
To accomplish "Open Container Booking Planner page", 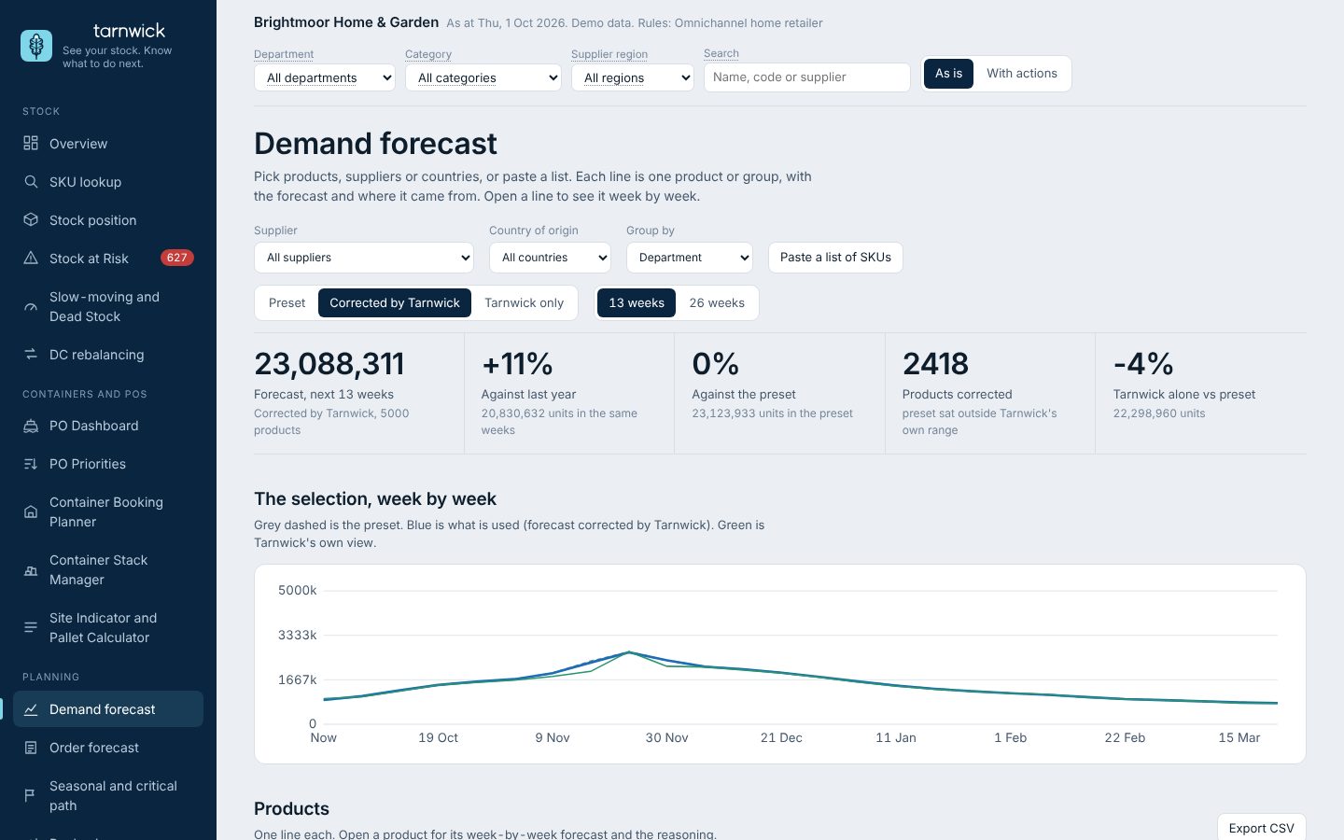I will 108,511.
